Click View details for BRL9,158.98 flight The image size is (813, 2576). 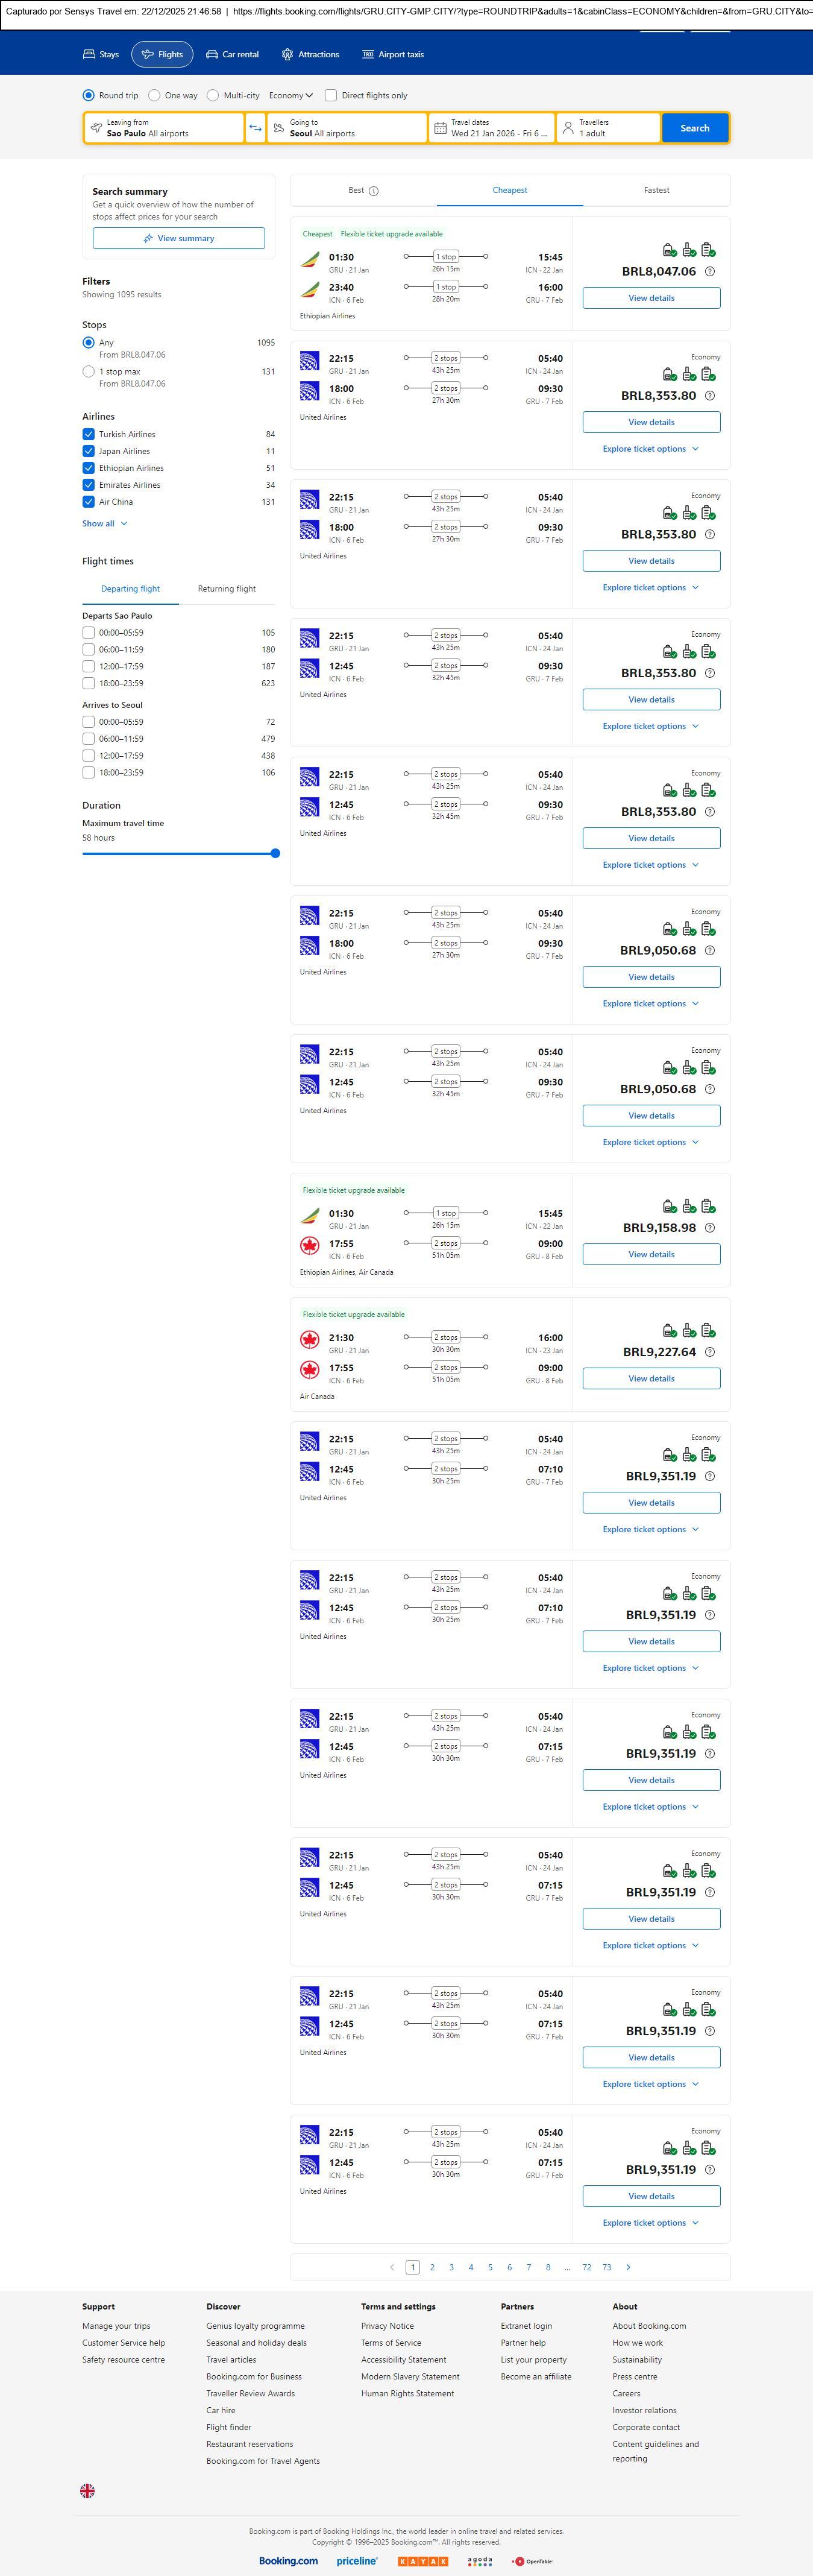tap(651, 1254)
